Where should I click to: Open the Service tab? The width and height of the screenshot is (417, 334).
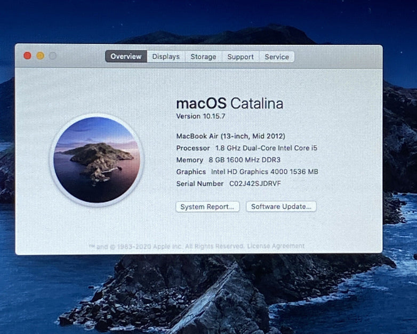[277, 57]
